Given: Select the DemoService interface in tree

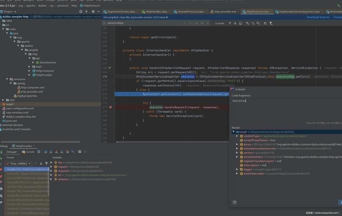Looking at the screenshot, I should (47, 63).
